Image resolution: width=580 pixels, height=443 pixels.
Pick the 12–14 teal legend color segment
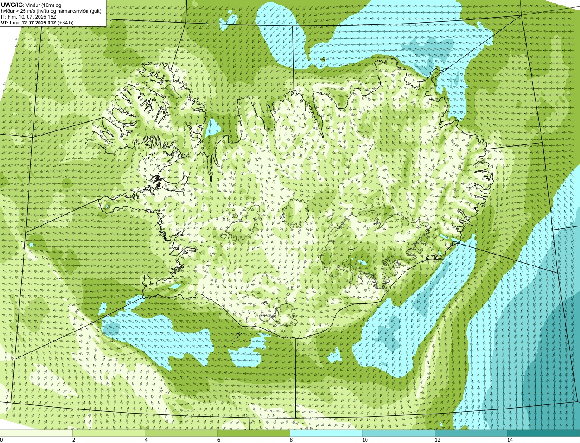point(471,433)
